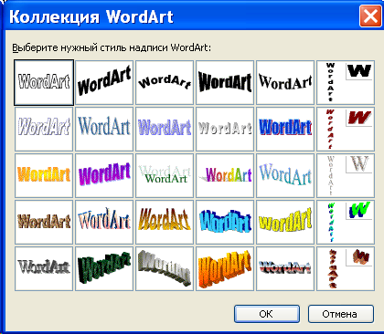Image resolution: width=384 pixels, height=334 pixels.
Task: Click the Отмена cancel button
Action: coord(340,314)
